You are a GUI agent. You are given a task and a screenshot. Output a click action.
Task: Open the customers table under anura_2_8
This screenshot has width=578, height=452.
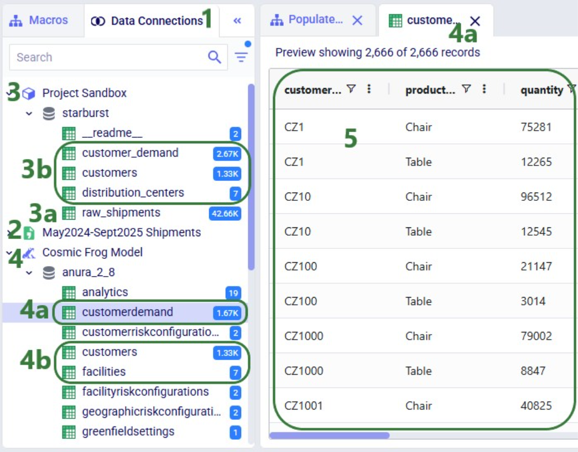pos(110,352)
